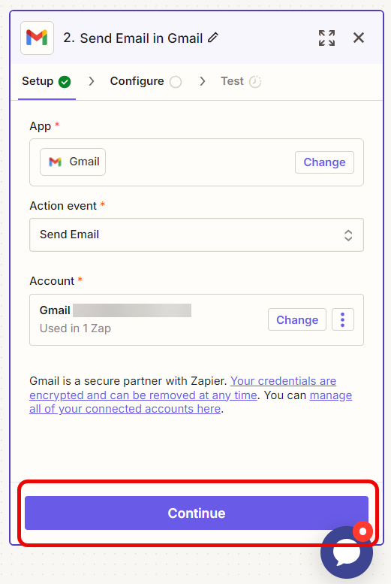The height and width of the screenshot is (584, 391).
Task: Click chevron between Setup and Configure
Action: [91, 81]
